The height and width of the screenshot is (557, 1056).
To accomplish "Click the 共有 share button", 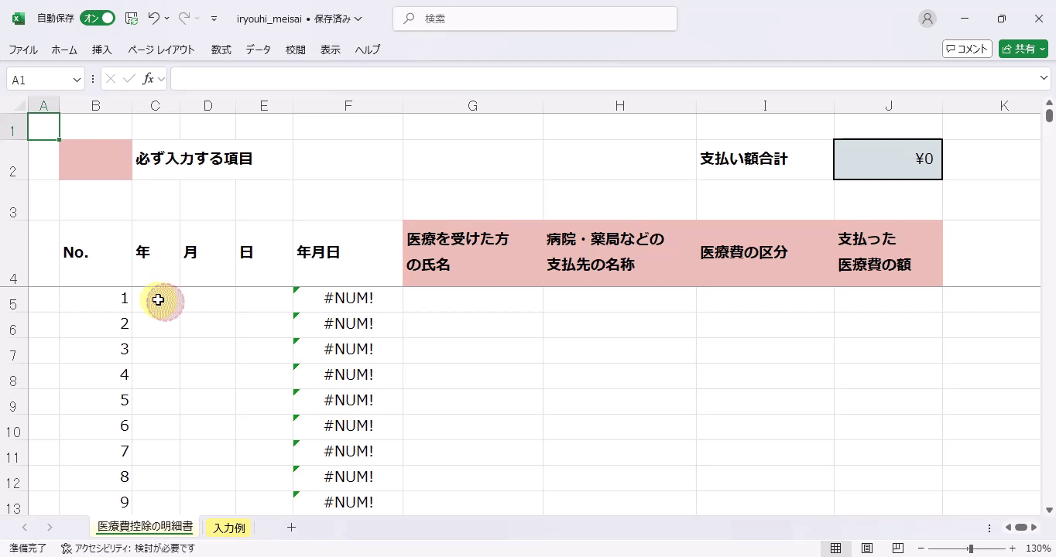I will pyautogui.click(x=1023, y=49).
